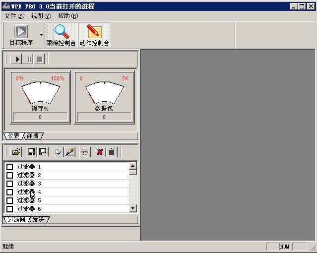
Task: Open the 动作控制台 pencil console
Action: (x=94, y=35)
